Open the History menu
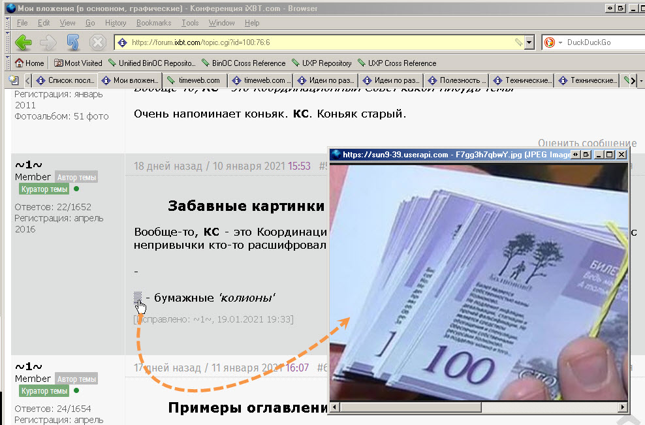The height and width of the screenshot is (425, 645). tap(116, 23)
